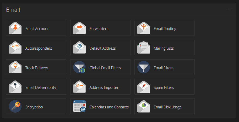Image resolution: width=239 pixels, height=122 pixels.
Task: Open the Email Accounts link
Action: pyautogui.click(x=38, y=29)
